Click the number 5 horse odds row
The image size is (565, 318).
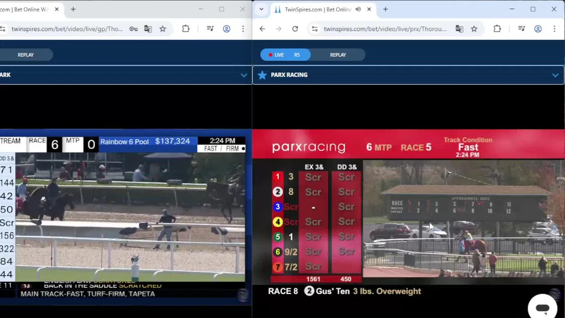(316, 237)
